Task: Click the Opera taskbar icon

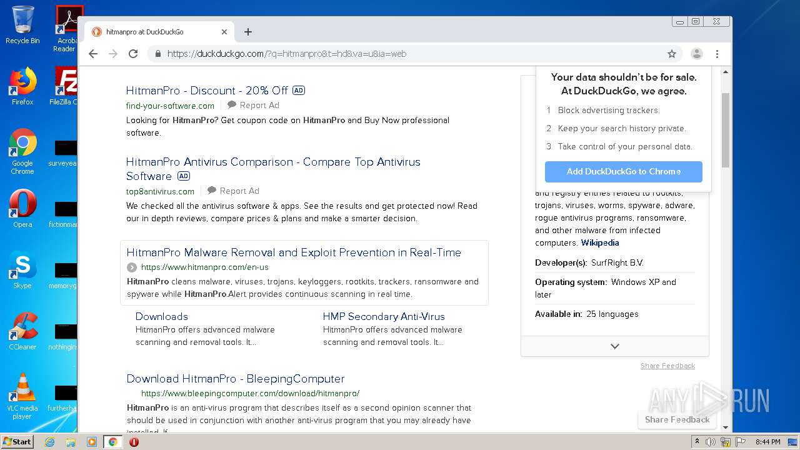Action: pyautogui.click(x=134, y=442)
